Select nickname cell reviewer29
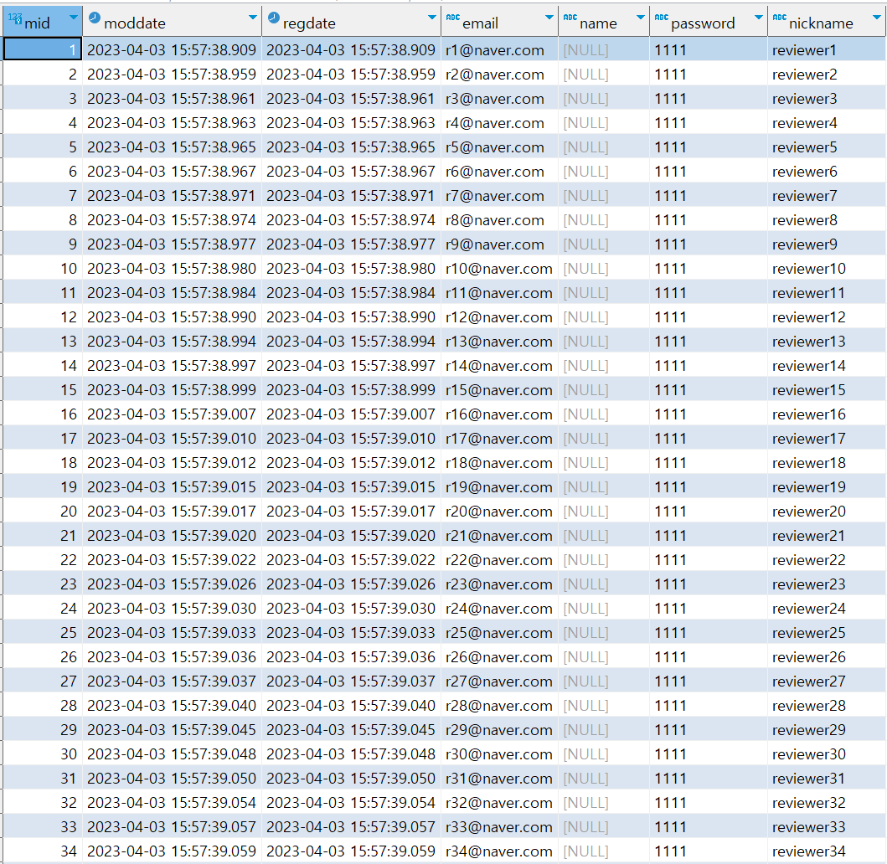The height and width of the screenshot is (864, 887). (827, 731)
